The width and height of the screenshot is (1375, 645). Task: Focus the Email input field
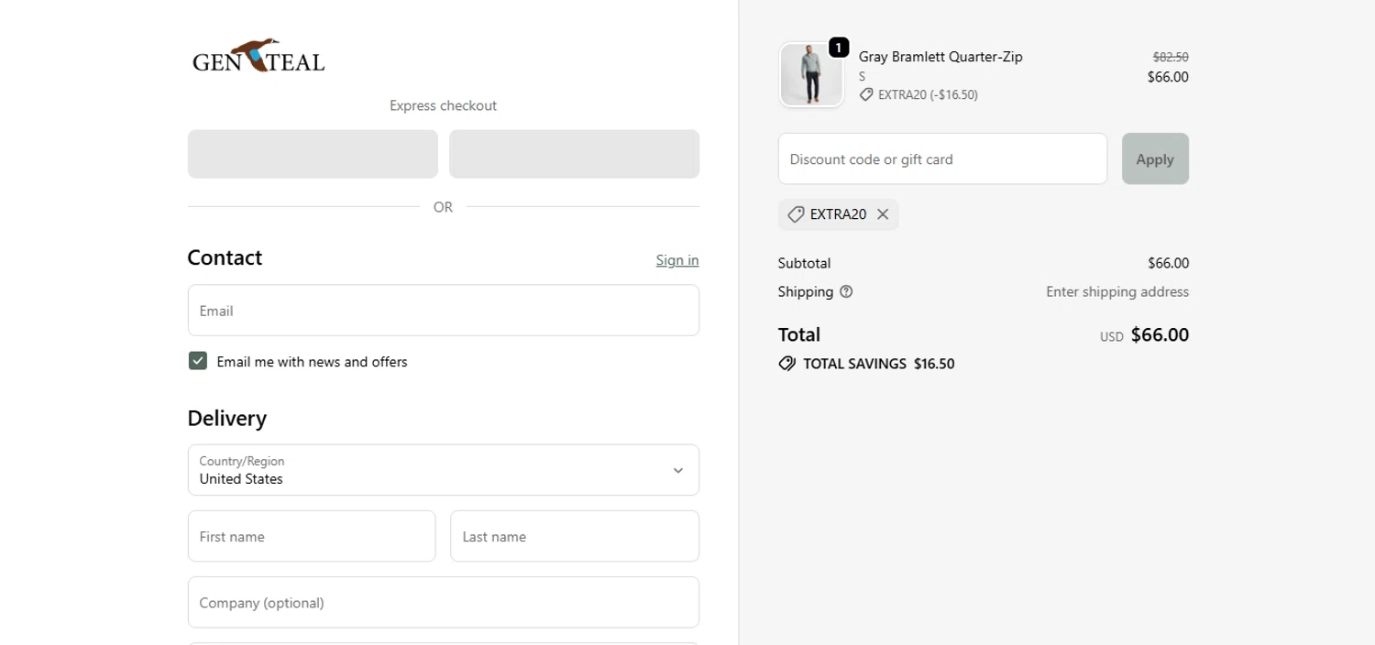[444, 311]
